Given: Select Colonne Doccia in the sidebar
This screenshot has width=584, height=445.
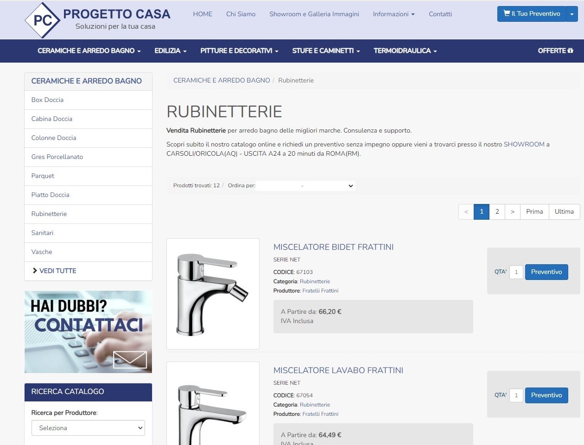Looking at the screenshot, I should [x=88, y=138].
